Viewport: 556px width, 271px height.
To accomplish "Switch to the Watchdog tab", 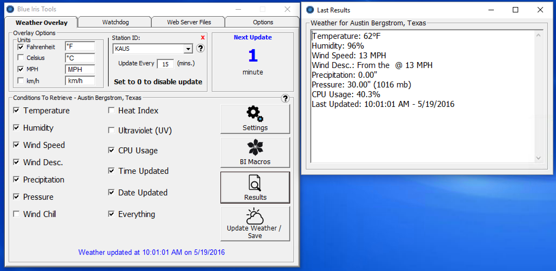I will (115, 22).
